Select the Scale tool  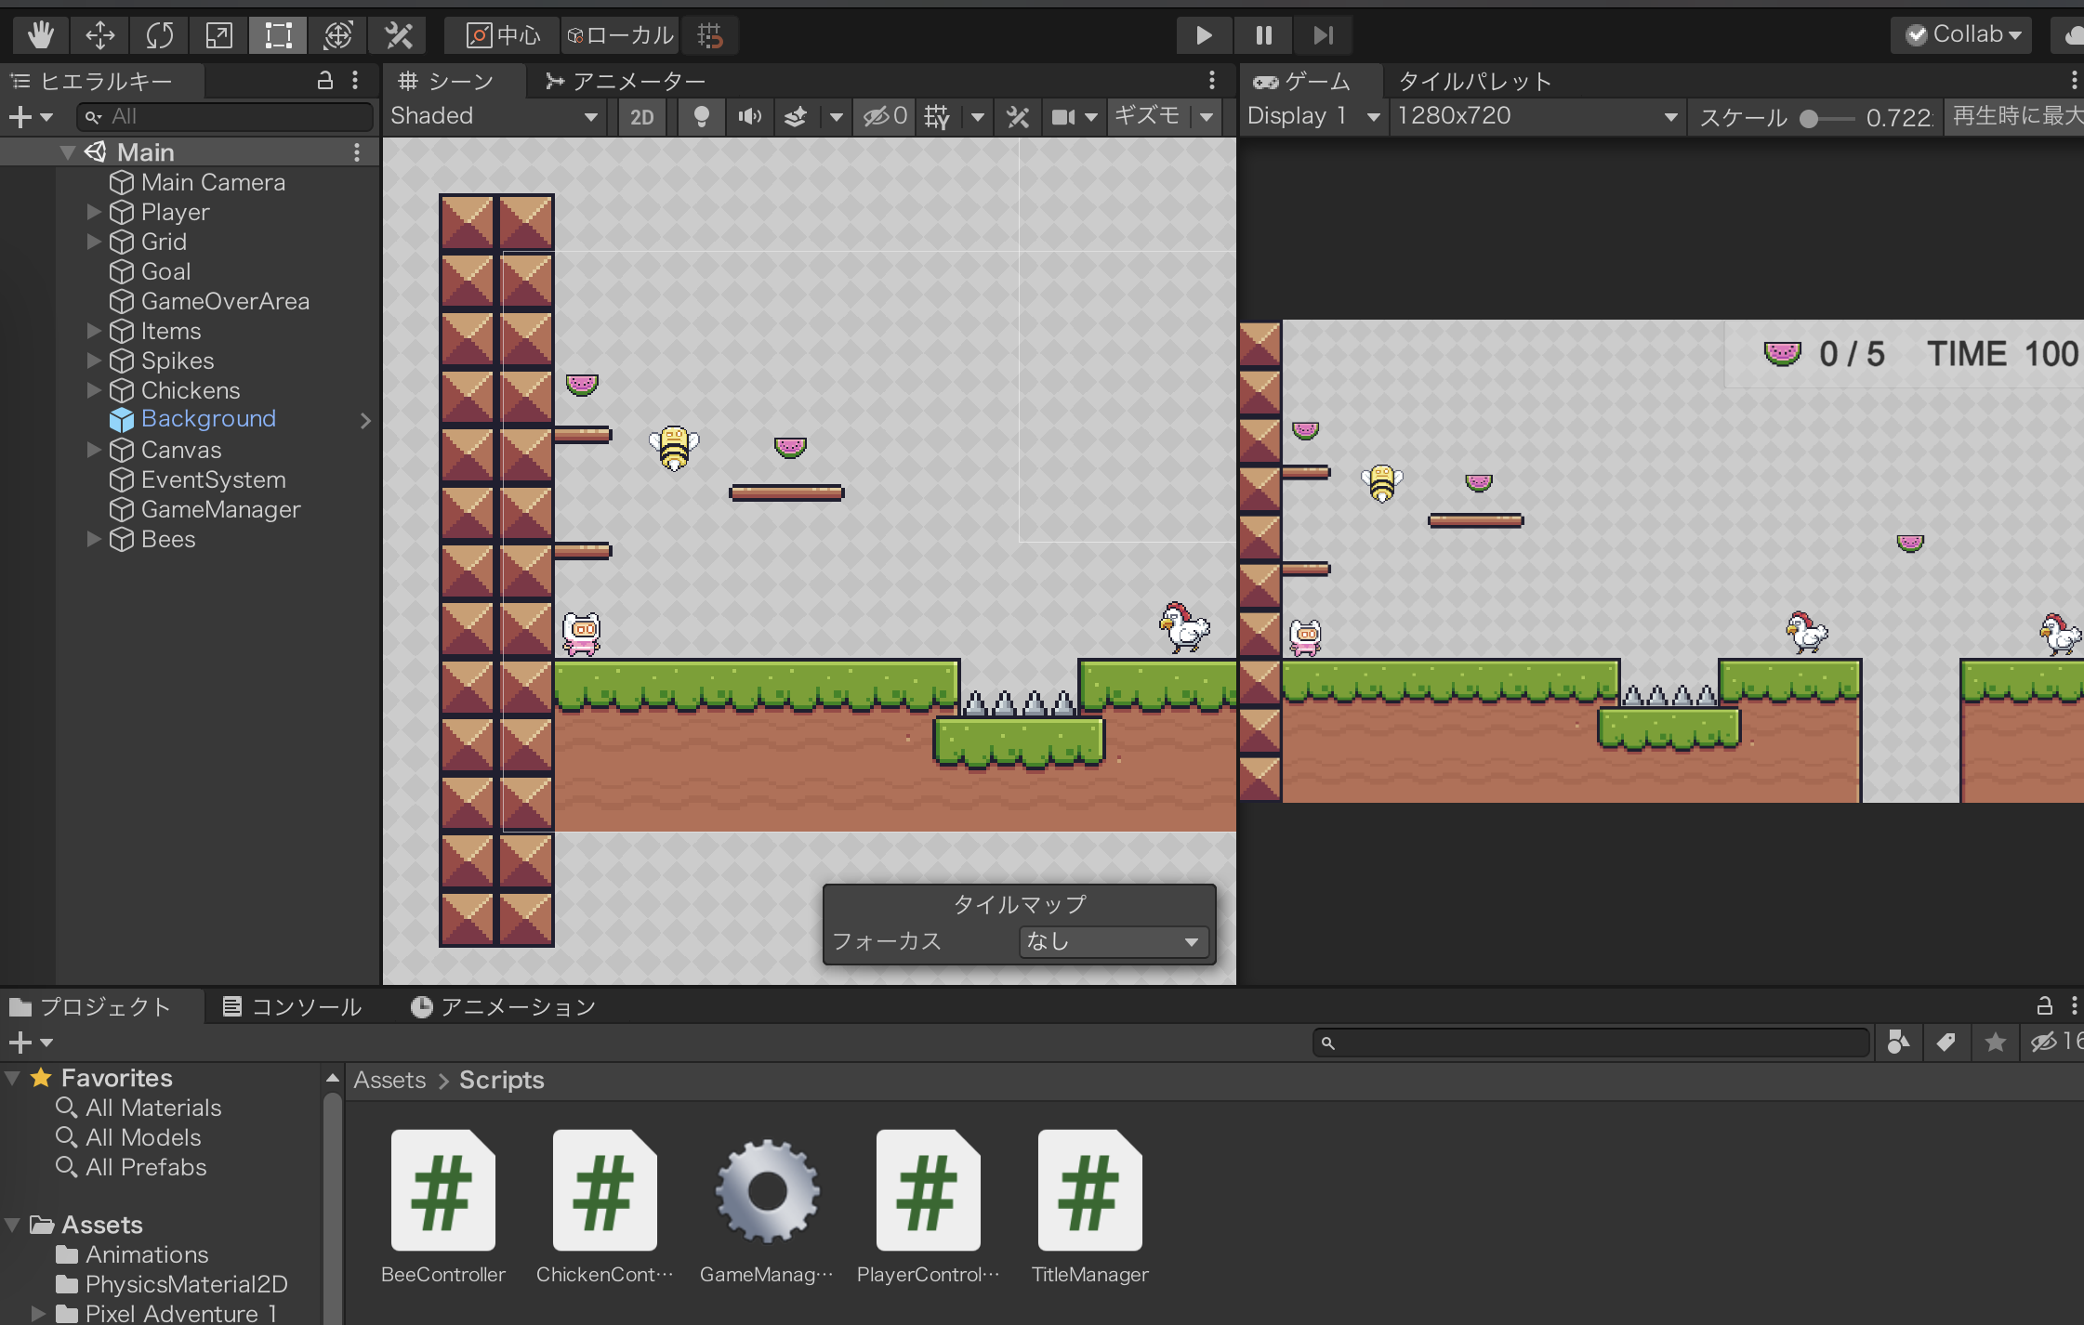pos(218,35)
